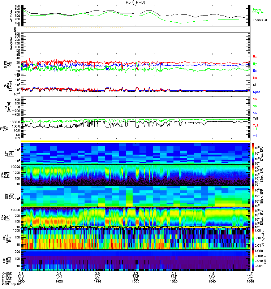Click the AE Index axis label
This screenshot has height=289, width=271.
coord(12,16)
